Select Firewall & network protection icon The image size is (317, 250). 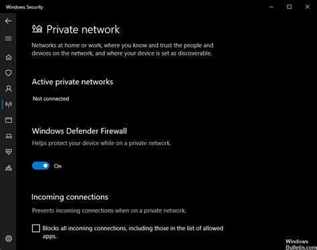[9, 104]
